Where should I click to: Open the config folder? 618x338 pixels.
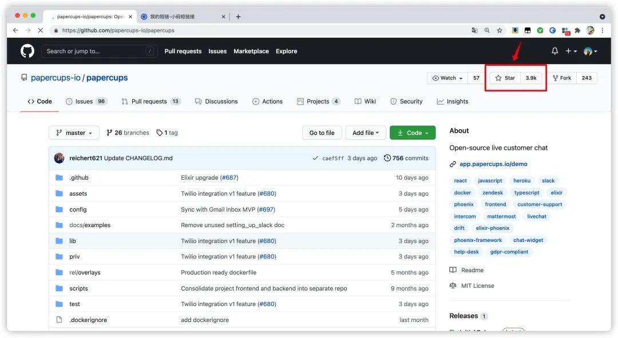click(78, 209)
